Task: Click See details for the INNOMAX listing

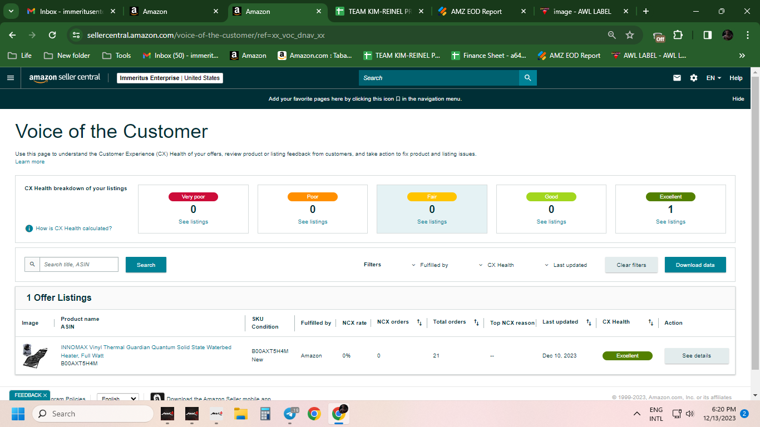Action: [697, 356]
